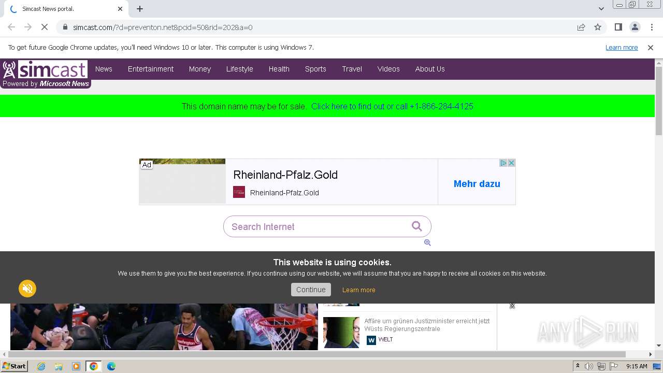Viewport: 663px width, 373px height.
Task: Show hidden system tray icons
Action: click(x=578, y=366)
